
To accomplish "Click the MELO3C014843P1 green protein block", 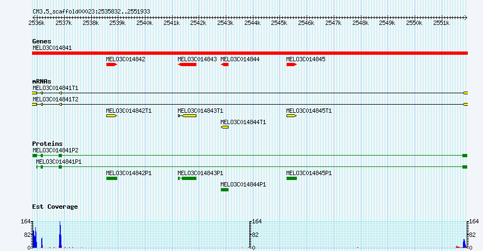I will pyautogui.click(x=187, y=178).
